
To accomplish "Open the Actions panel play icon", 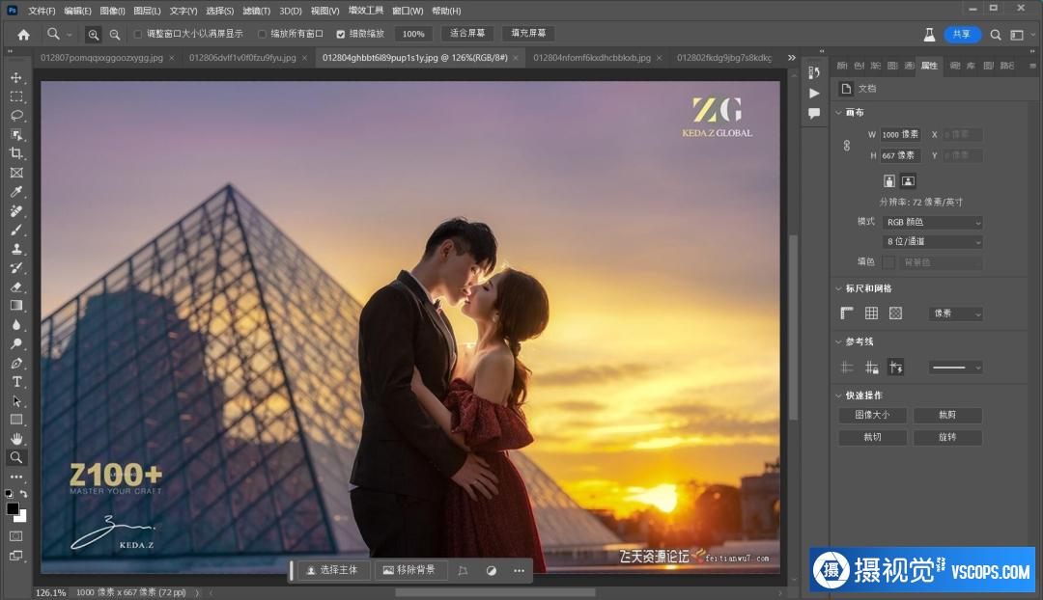I will point(814,93).
